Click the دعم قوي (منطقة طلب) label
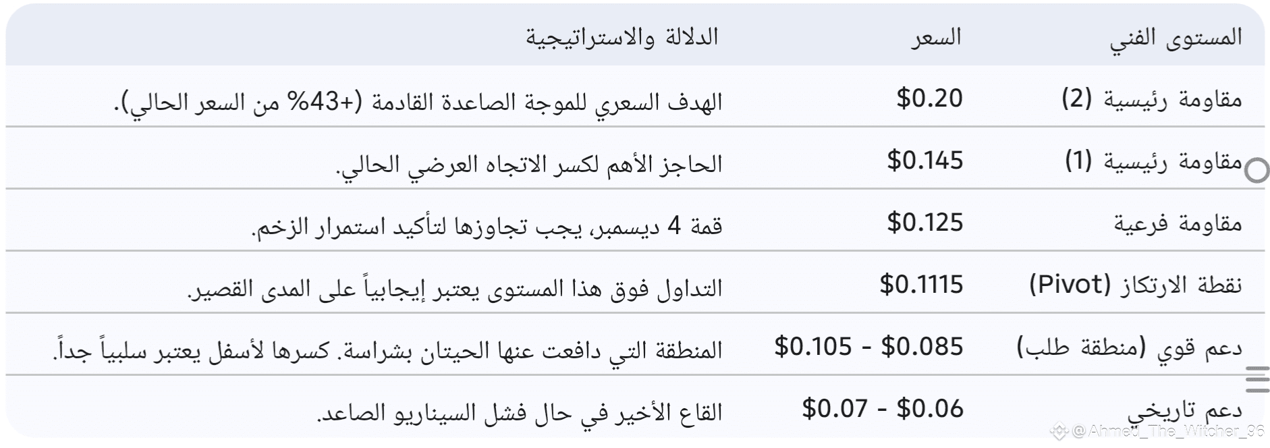The image size is (1270, 448). pos(1129,347)
